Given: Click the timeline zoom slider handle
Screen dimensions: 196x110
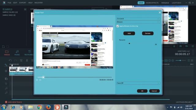Looking at the screenshot, I should pos(180,61).
